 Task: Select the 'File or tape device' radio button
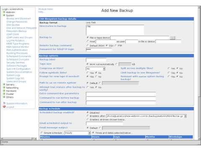pos(88,37)
